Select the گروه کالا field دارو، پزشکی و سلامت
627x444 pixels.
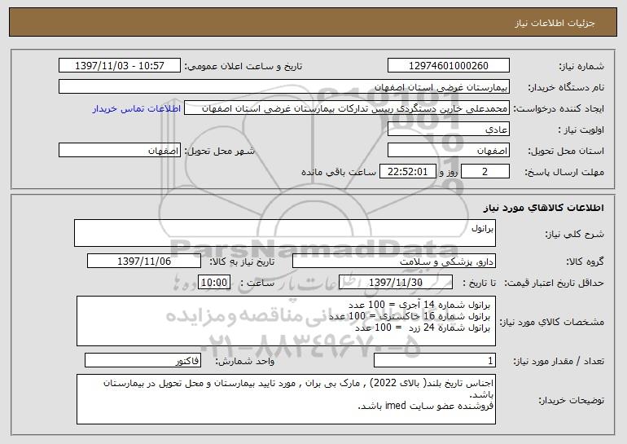394,262
